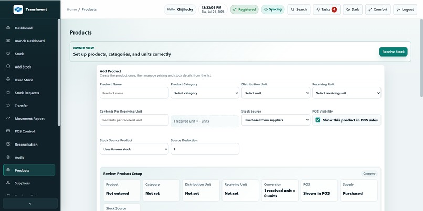Uncheck Show this product in POS sales
The height and width of the screenshot is (211, 423).
[x=318, y=120]
